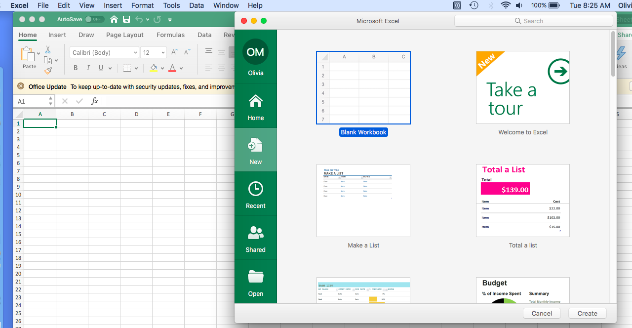This screenshot has width=632, height=328.
Task: Select the Blank Workbook template thumbnail
Action: (x=363, y=88)
